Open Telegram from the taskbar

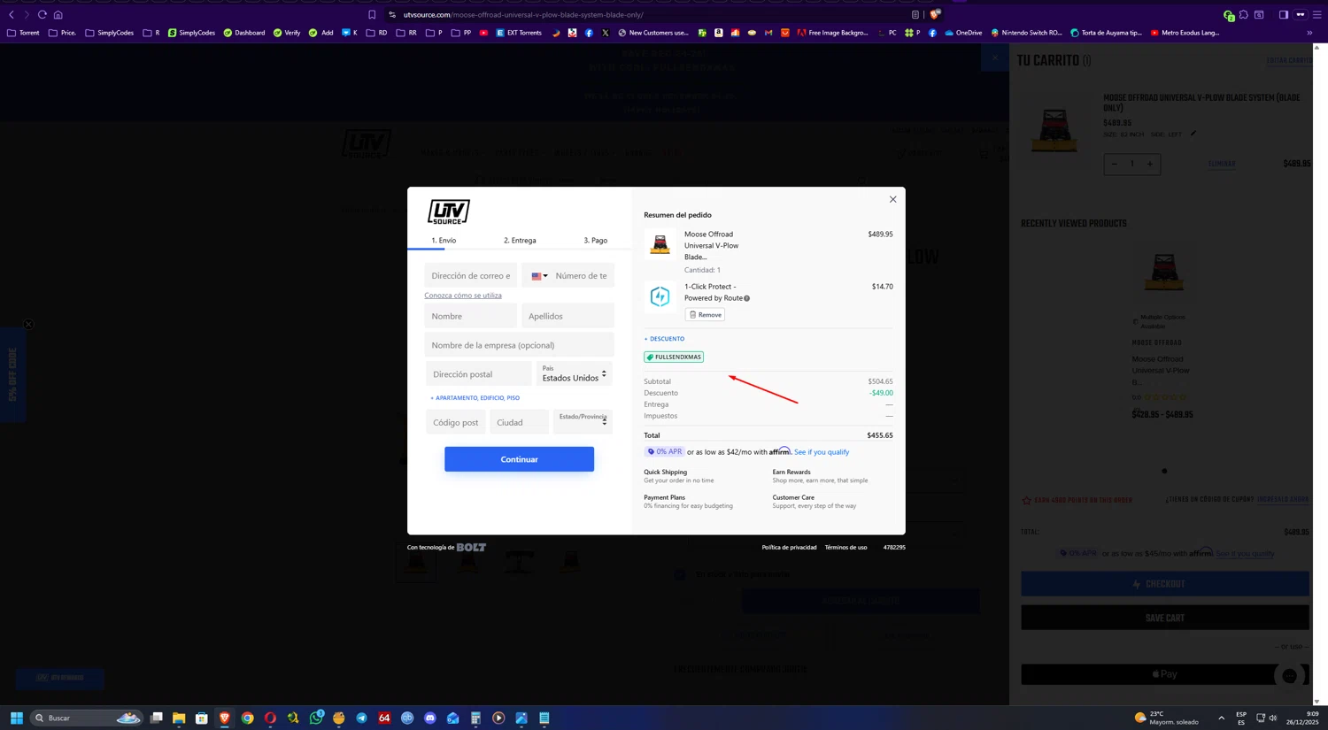click(361, 718)
